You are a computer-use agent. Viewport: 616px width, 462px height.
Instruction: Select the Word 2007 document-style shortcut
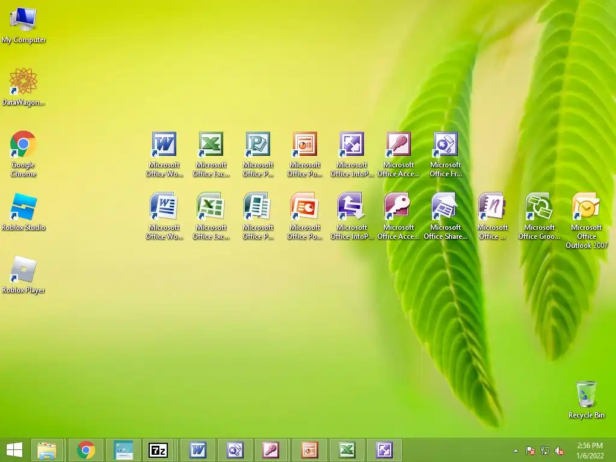164,216
